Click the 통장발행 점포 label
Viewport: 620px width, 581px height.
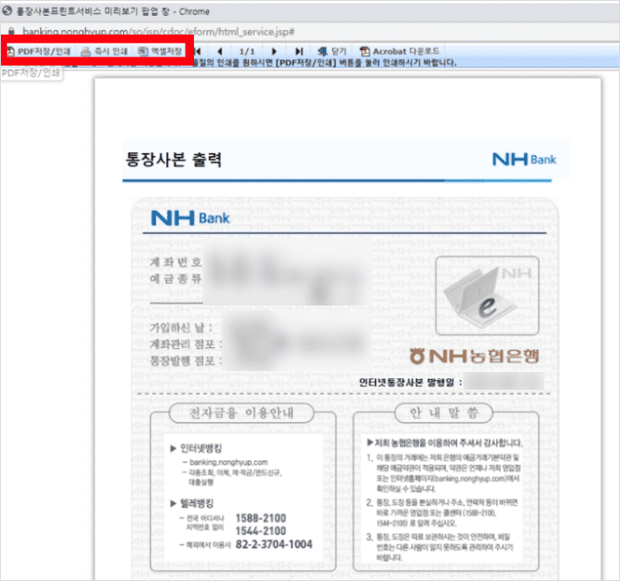point(185,360)
